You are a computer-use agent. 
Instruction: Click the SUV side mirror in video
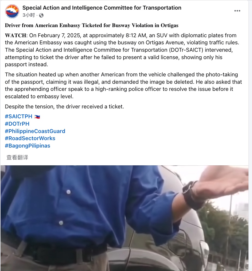(x=177, y=242)
